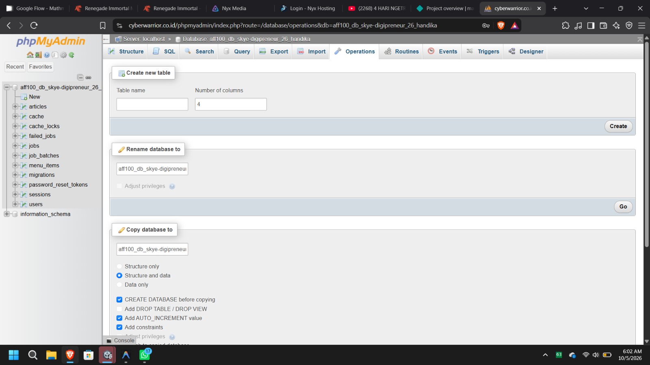Open the Recent tables button

pyautogui.click(x=15, y=67)
